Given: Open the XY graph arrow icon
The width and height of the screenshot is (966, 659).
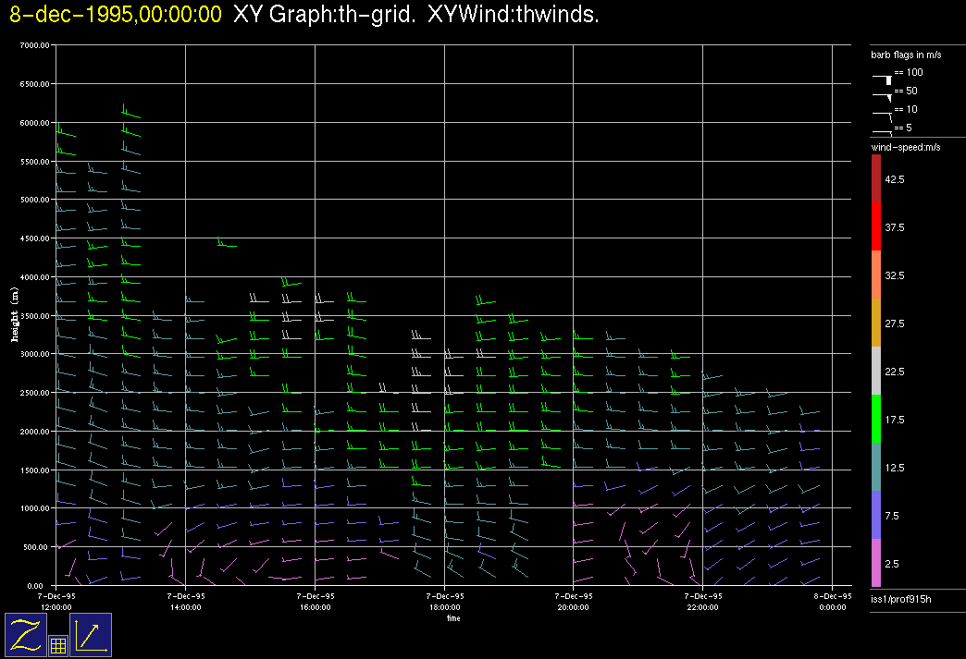Looking at the screenshot, I should tap(91, 635).
